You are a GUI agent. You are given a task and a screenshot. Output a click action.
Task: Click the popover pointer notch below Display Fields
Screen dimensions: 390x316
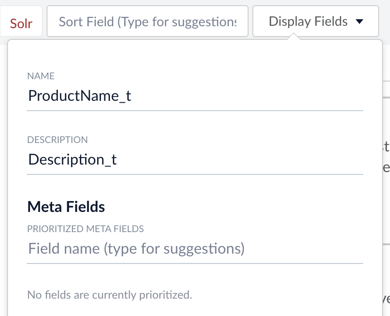coord(294,38)
